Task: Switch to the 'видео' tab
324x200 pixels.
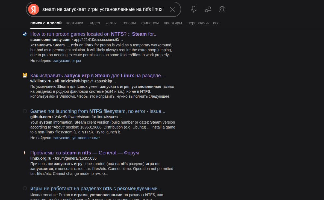Action: click(94, 23)
